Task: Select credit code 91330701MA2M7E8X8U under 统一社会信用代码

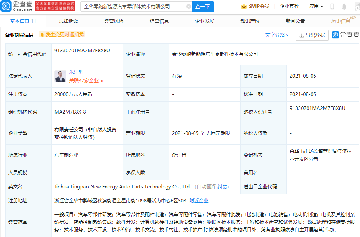Action: pyautogui.click(x=82, y=51)
